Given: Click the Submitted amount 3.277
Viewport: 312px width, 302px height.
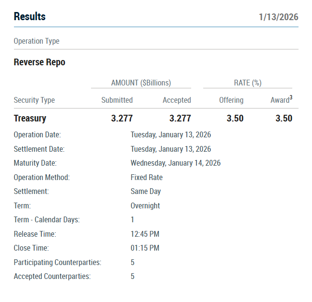Looking at the screenshot, I should (122, 119).
